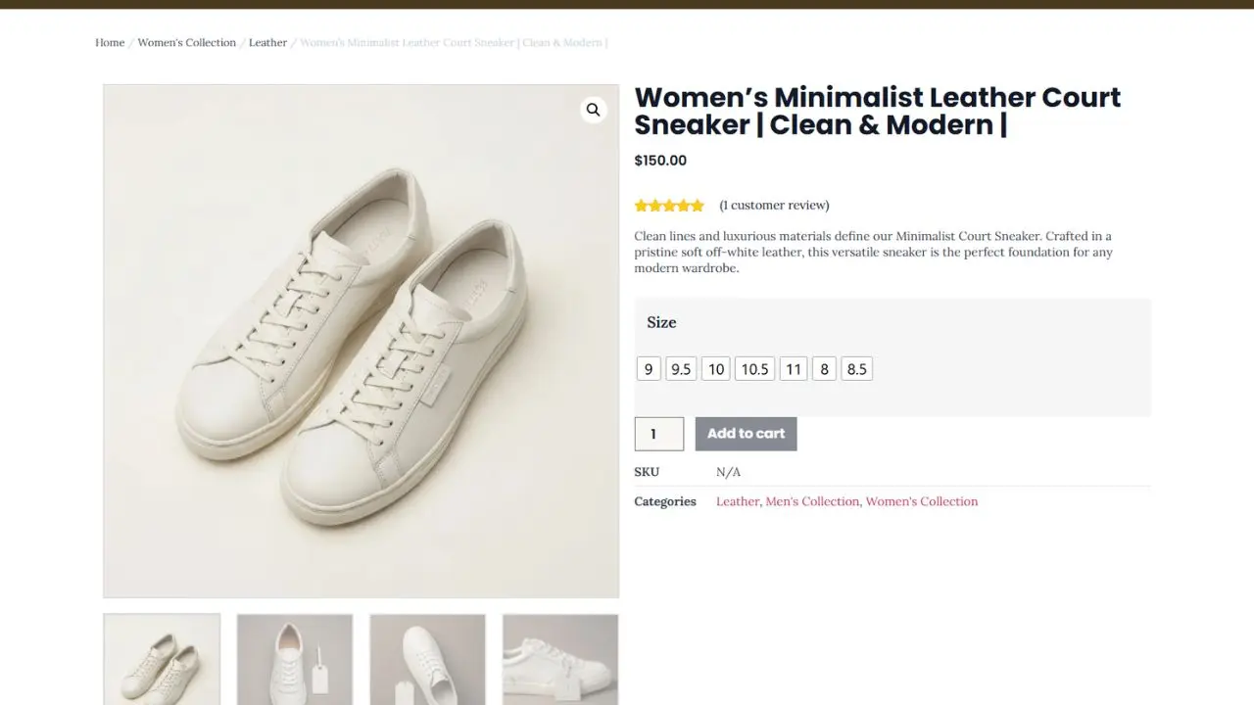Image resolution: width=1254 pixels, height=705 pixels.
Task: Click the Add to cart button
Action: point(746,434)
